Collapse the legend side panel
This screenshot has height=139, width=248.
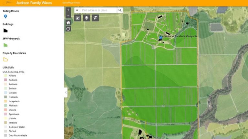(66, 93)
